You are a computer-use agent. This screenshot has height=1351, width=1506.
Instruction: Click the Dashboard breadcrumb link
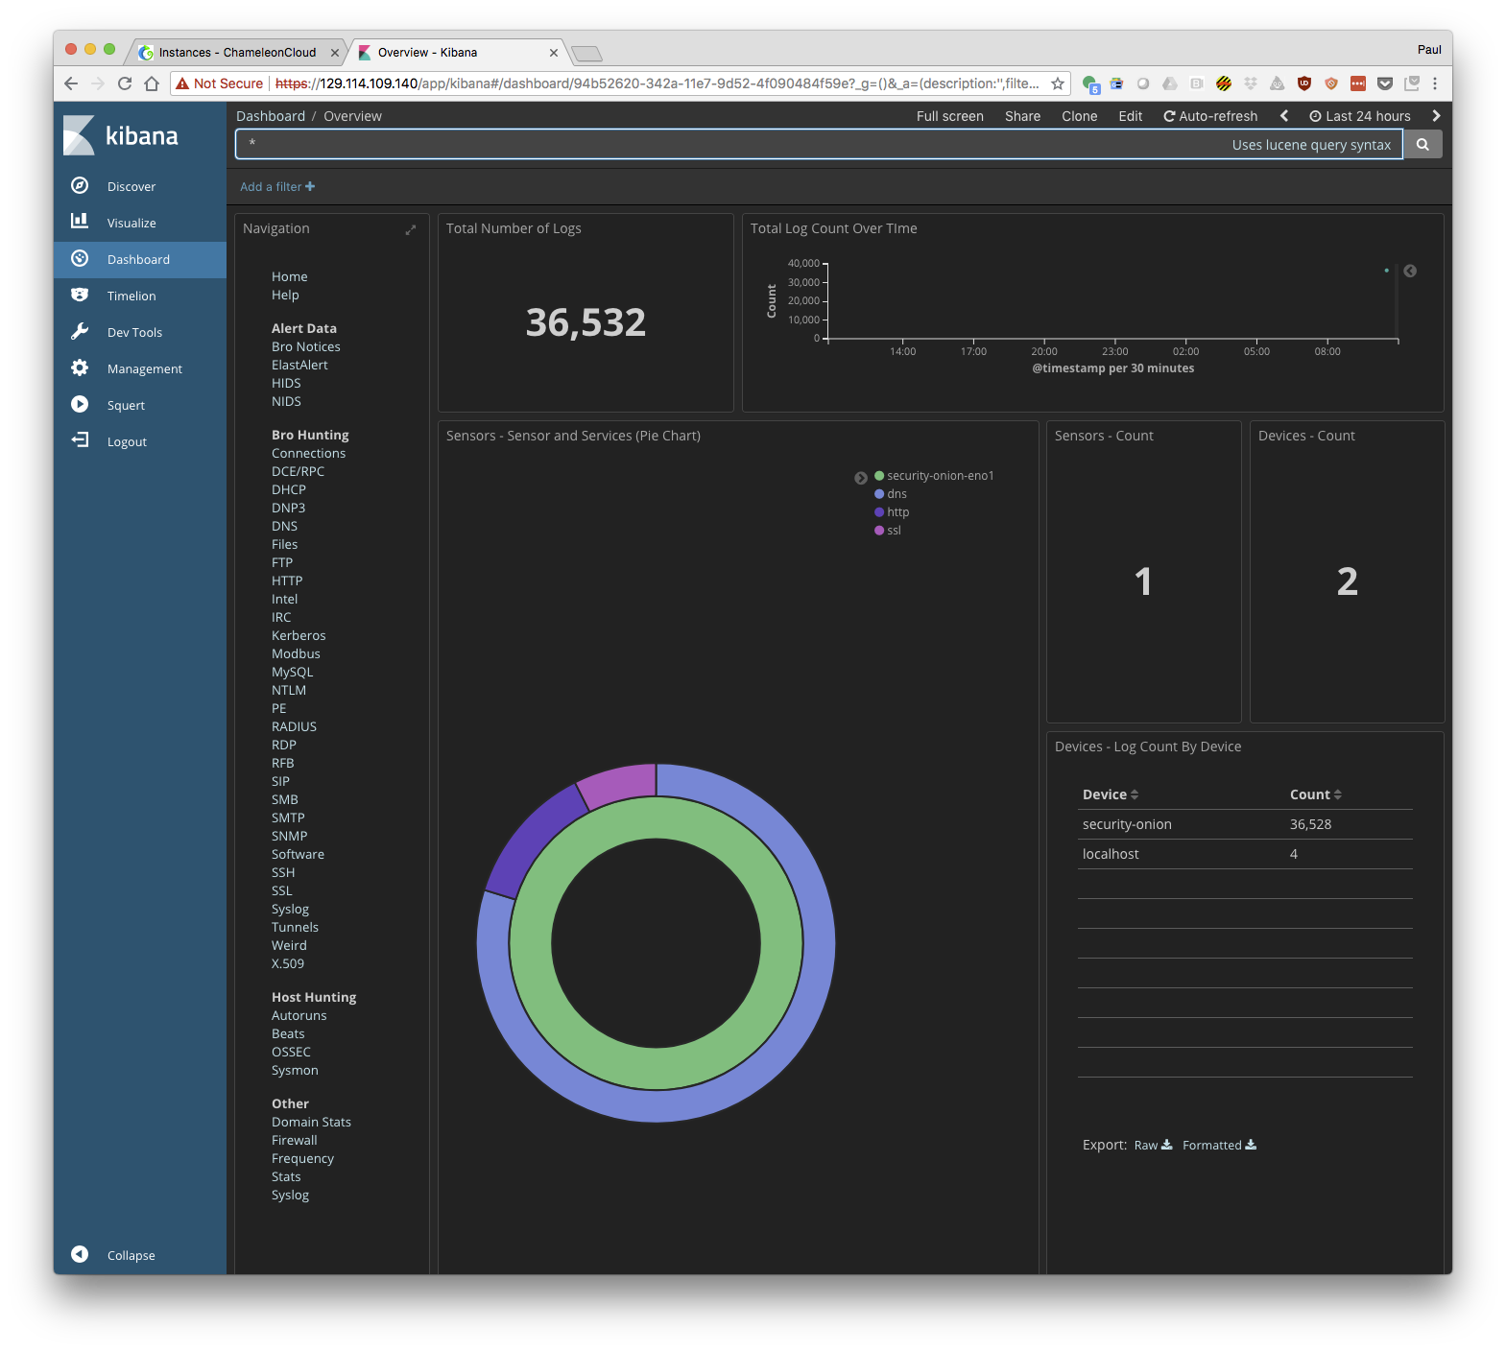click(x=271, y=116)
